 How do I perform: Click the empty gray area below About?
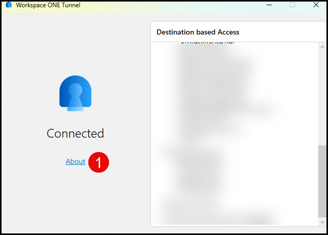(75, 201)
